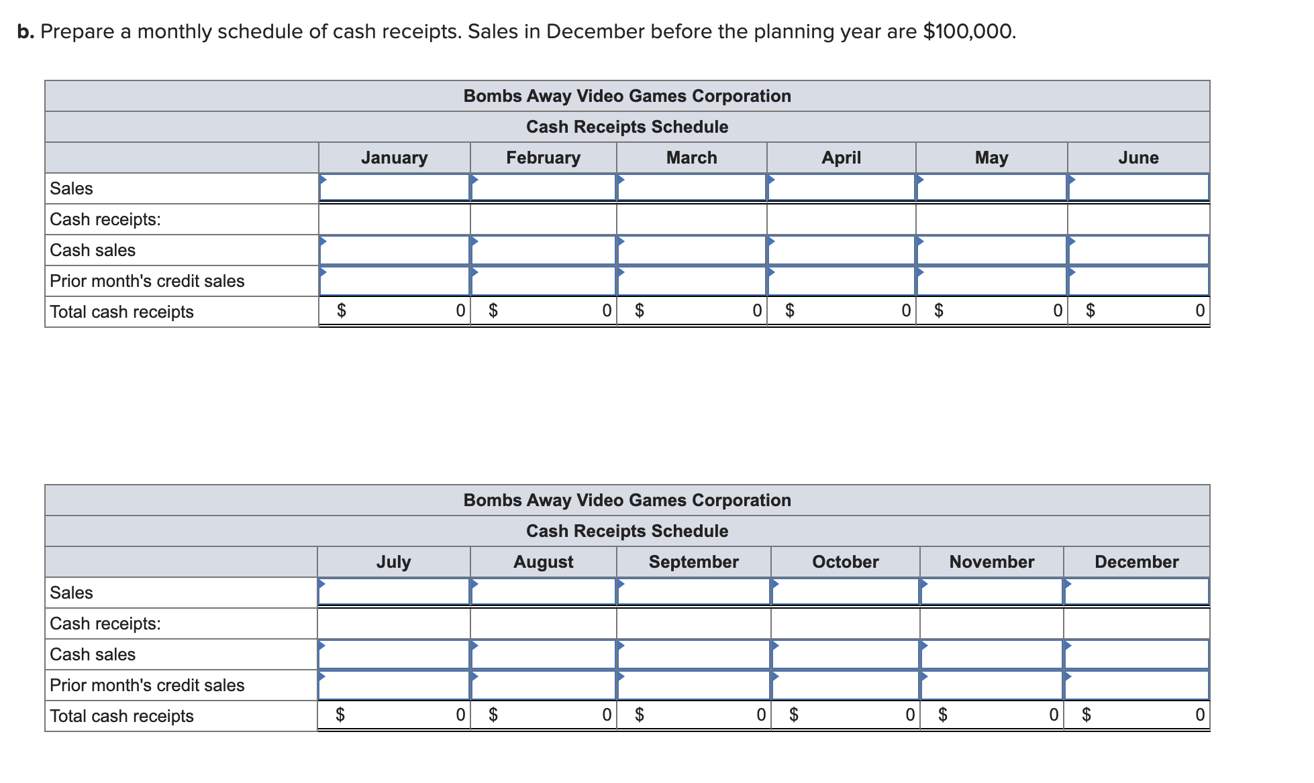The image size is (1314, 783).
Task: Focus October Prior month's credit sales cell
Action: point(846,685)
